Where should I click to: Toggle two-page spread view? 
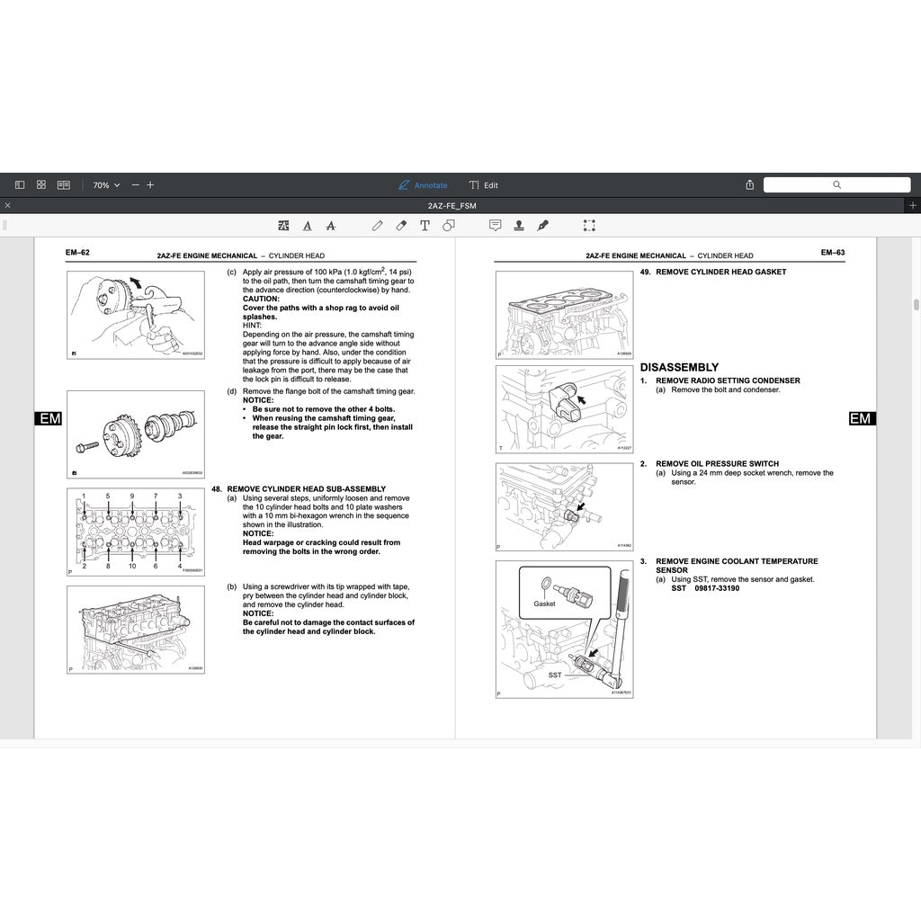(64, 184)
